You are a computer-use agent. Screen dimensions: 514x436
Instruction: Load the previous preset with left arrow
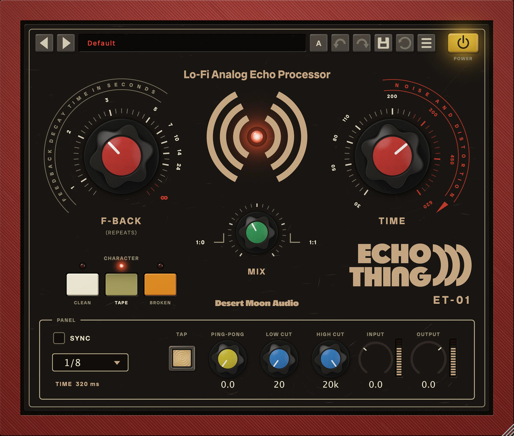pyautogui.click(x=44, y=43)
